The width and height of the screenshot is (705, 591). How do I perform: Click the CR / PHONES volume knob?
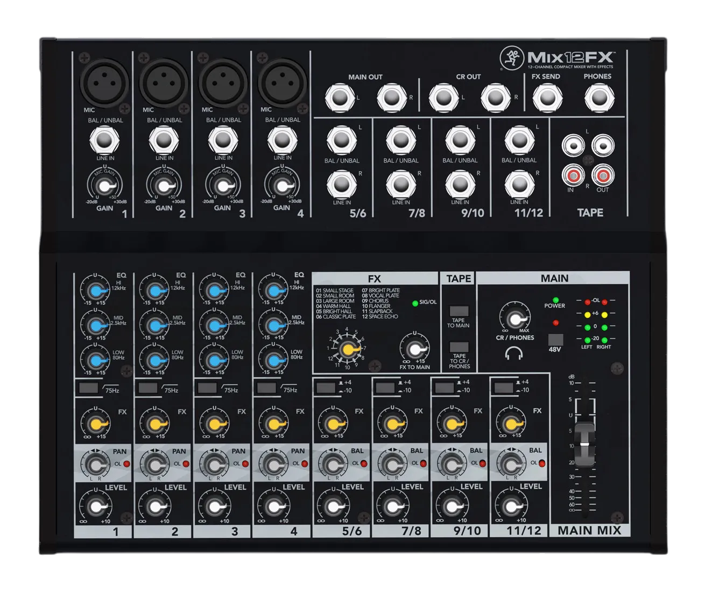coord(514,316)
